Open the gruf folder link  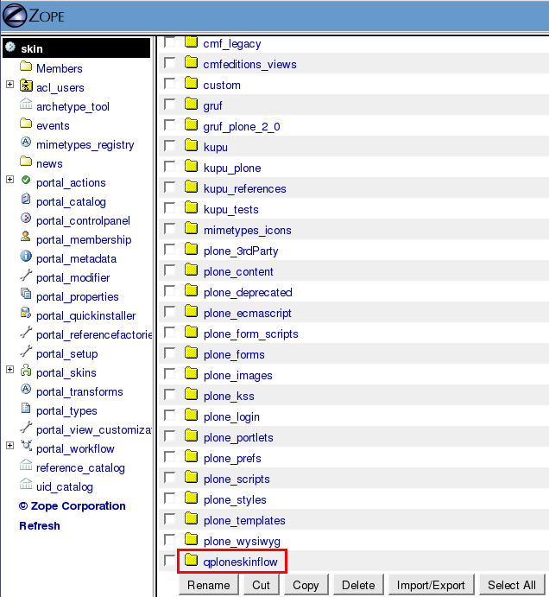click(x=212, y=106)
